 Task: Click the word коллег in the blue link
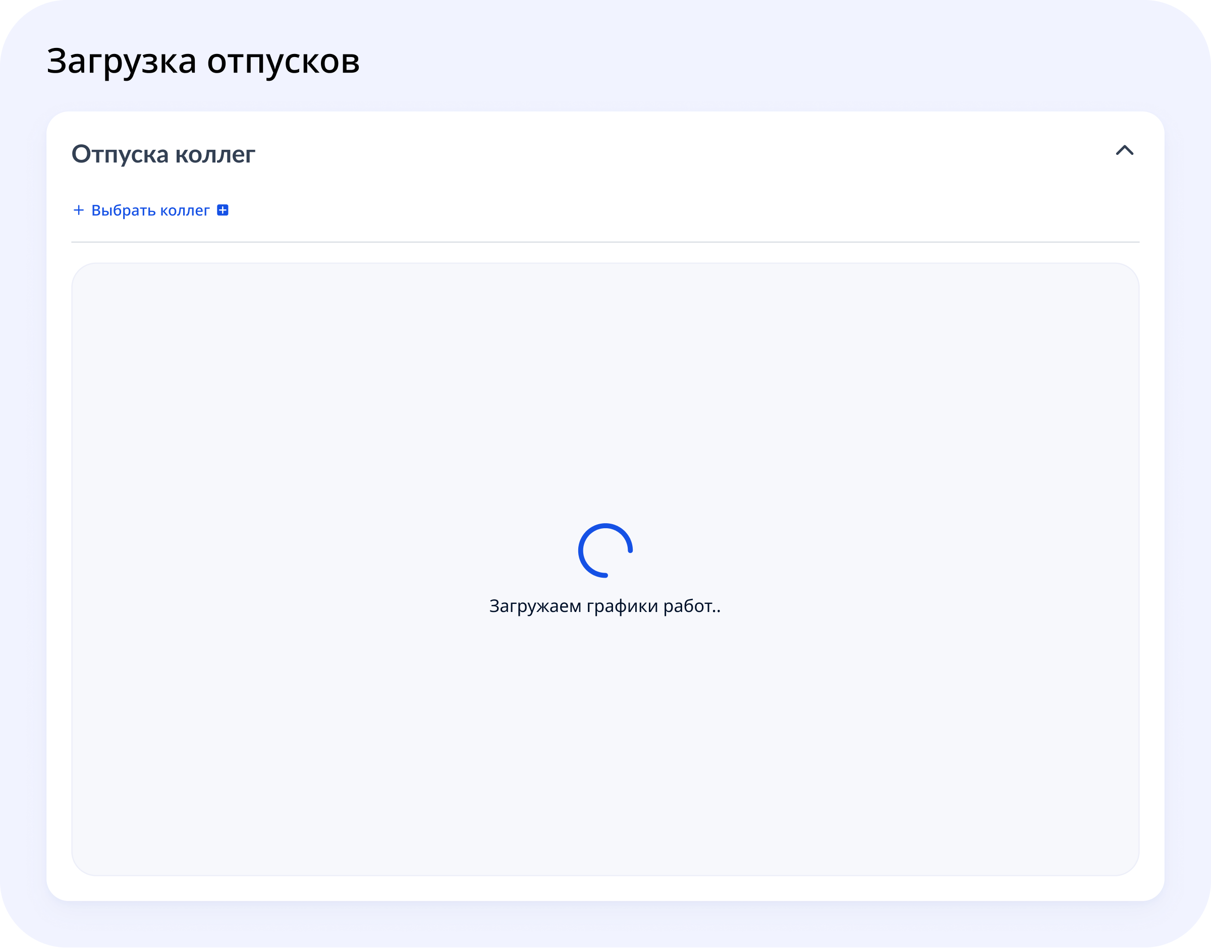[x=185, y=210]
